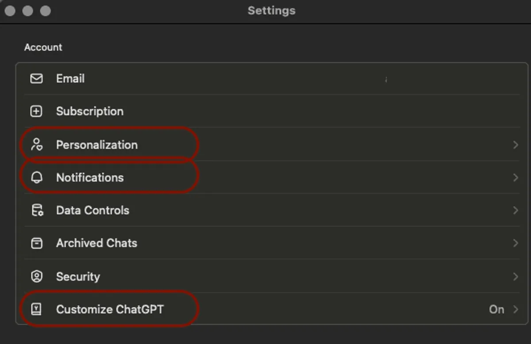
Task: Expand Data Controls using its chevron
Action: (x=516, y=210)
